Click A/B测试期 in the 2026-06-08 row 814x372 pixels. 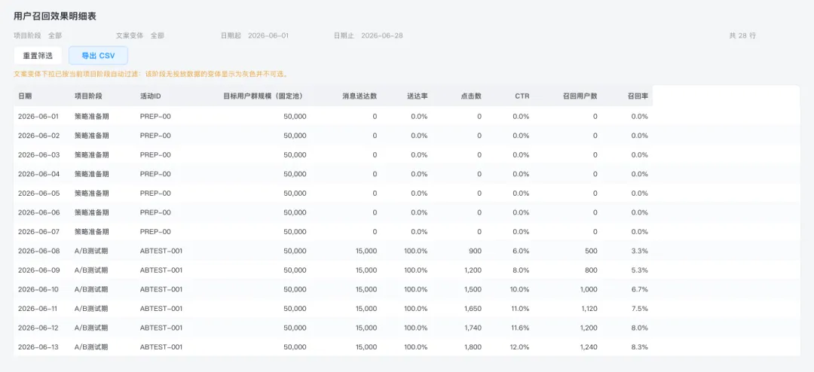tap(91, 251)
